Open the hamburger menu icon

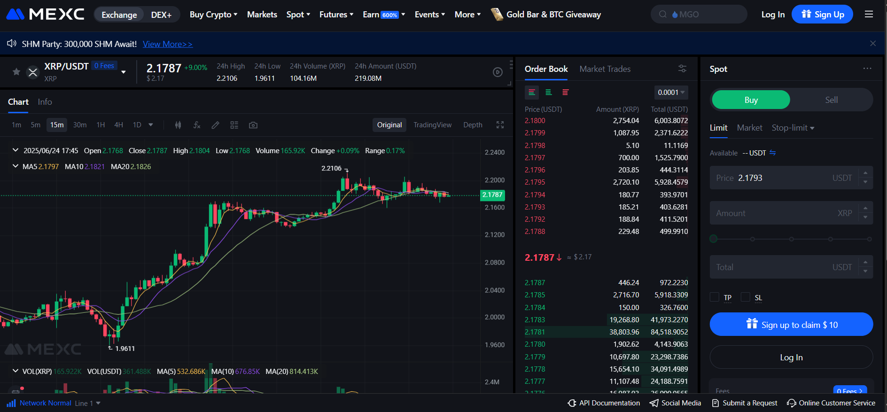click(869, 14)
